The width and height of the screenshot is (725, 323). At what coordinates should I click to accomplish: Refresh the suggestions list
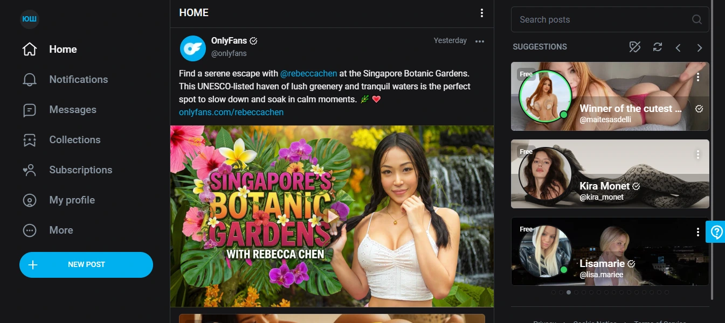pos(657,47)
